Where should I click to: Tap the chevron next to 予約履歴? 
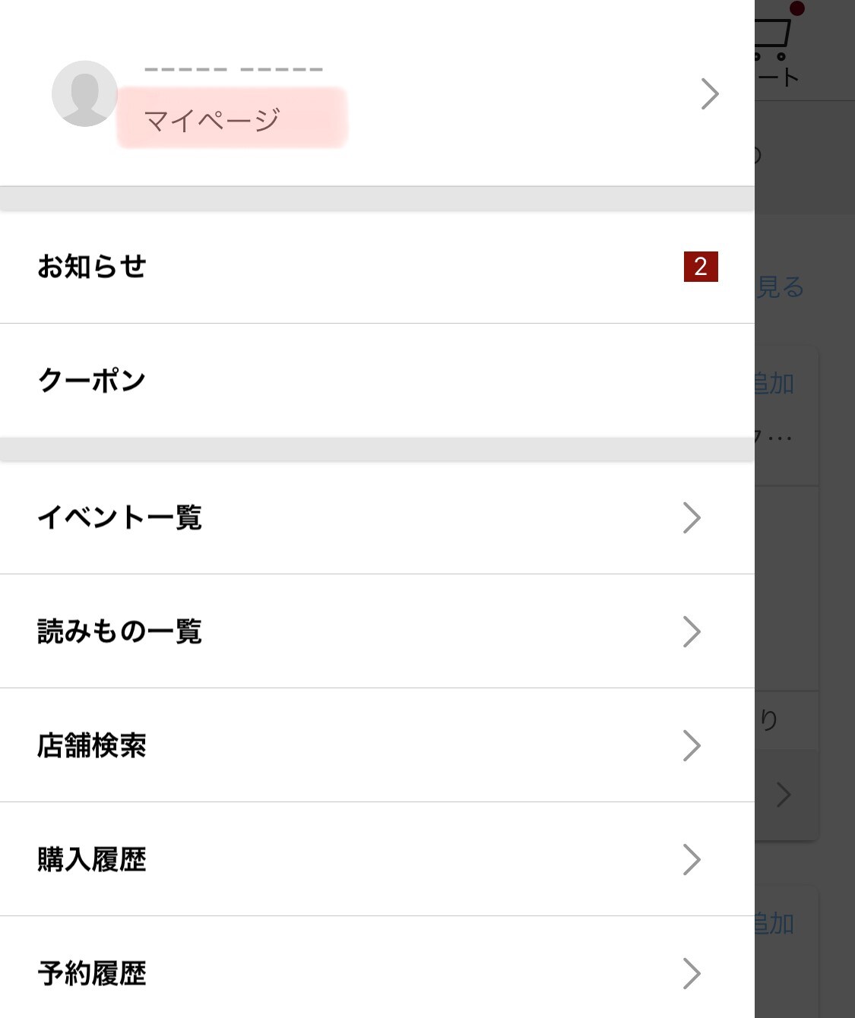[x=691, y=973]
